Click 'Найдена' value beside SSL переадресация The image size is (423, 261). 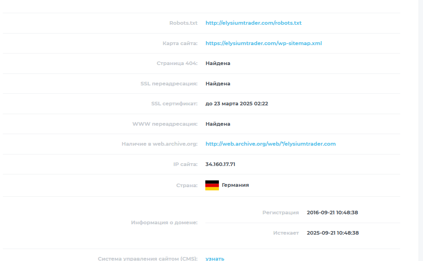(x=218, y=83)
